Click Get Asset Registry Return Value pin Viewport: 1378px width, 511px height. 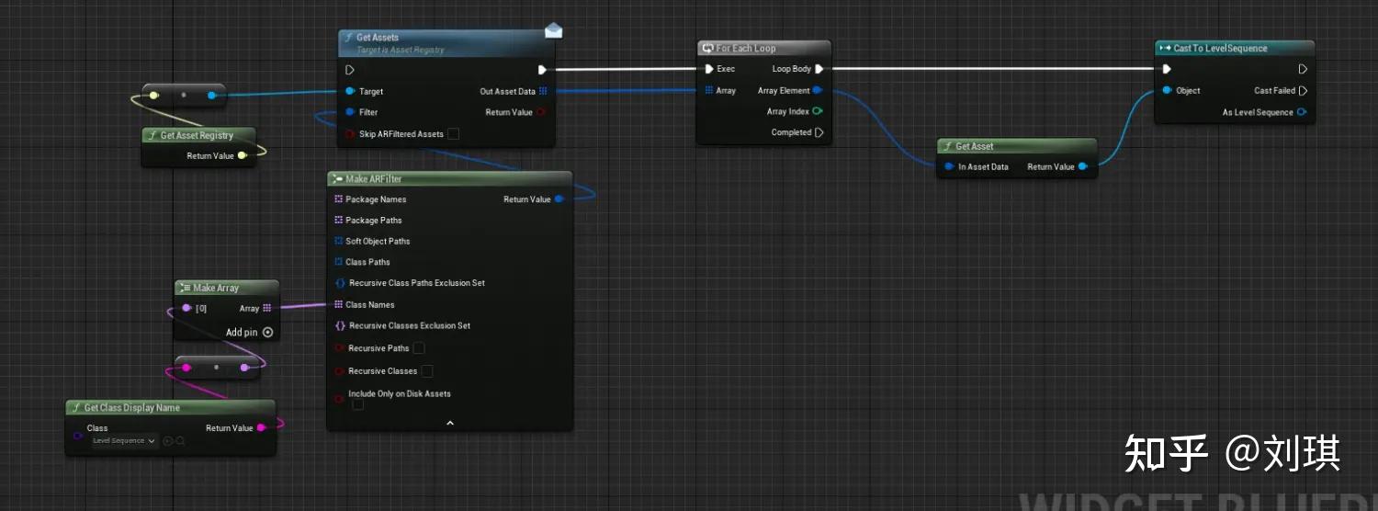[x=243, y=156]
